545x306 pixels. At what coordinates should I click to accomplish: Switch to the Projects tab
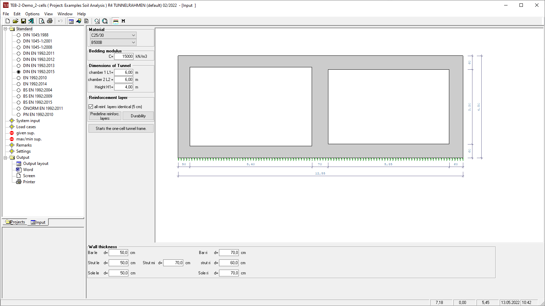point(15,222)
